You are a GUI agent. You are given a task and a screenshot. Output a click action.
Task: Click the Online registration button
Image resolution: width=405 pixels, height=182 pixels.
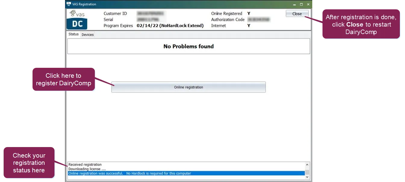point(188,87)
